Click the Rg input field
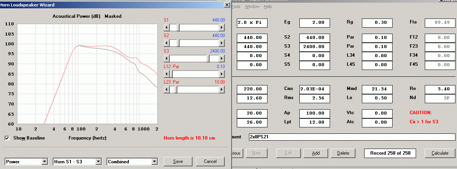457x169 pixels. 377,23
